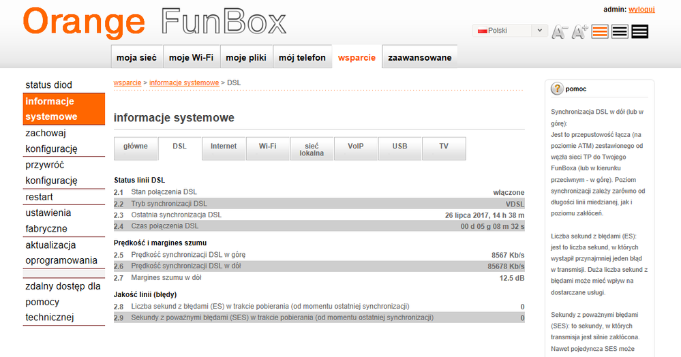This screenshot has height=357, width=681.
Task: Switch to the główne tab
Action: coord(136,146)
